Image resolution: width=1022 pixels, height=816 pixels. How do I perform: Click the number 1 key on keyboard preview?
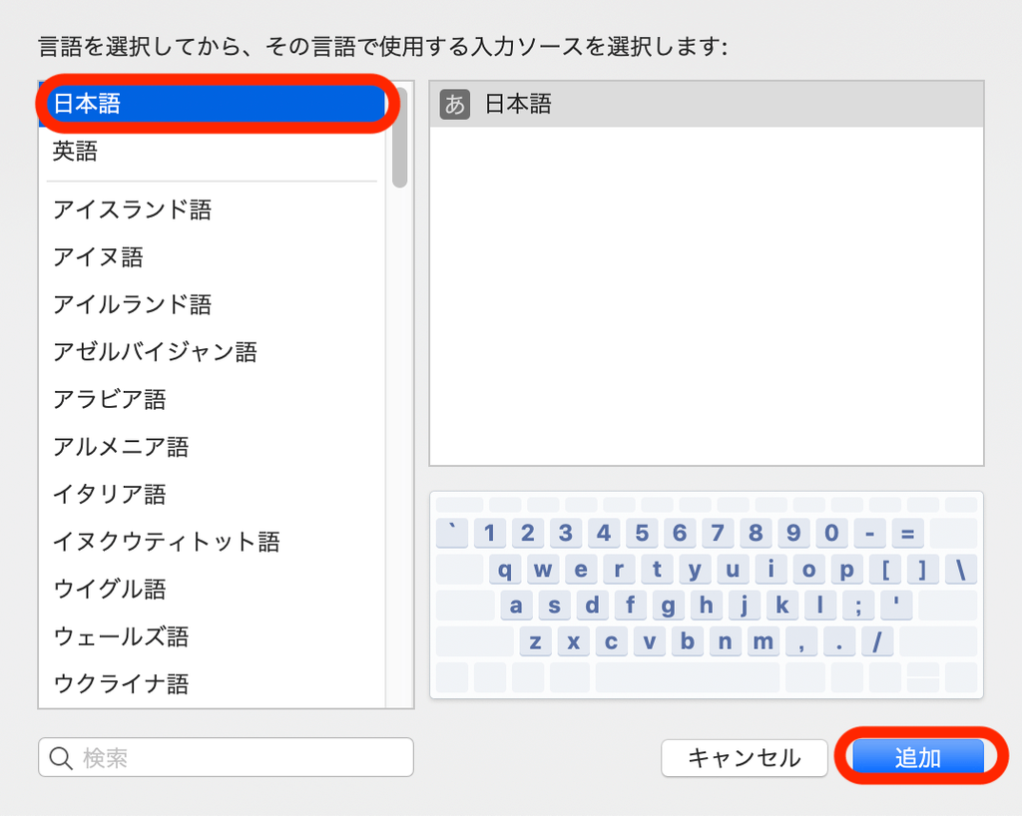click(x=489, y=533)
